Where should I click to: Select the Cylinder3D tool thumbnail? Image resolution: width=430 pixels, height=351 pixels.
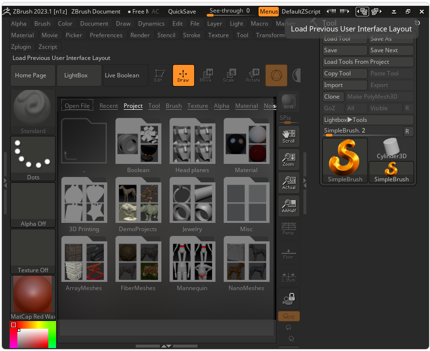coord(391,149)
